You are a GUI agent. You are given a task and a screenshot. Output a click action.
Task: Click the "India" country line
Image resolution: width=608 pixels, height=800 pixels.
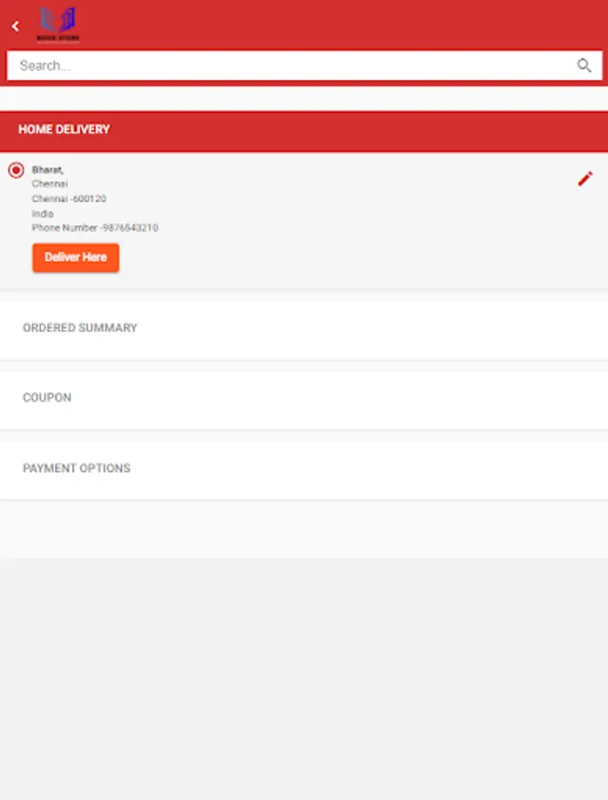(x=43, y=213)
